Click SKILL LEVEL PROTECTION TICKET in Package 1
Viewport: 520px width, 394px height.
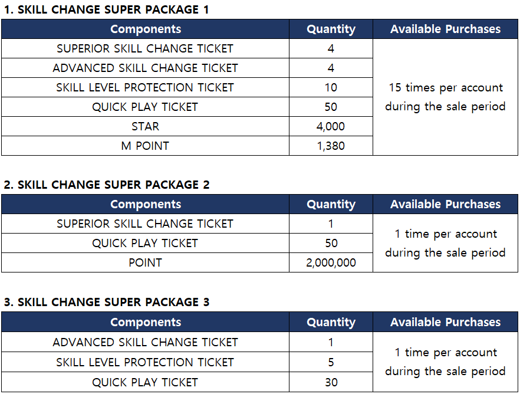tap(145, 87)
